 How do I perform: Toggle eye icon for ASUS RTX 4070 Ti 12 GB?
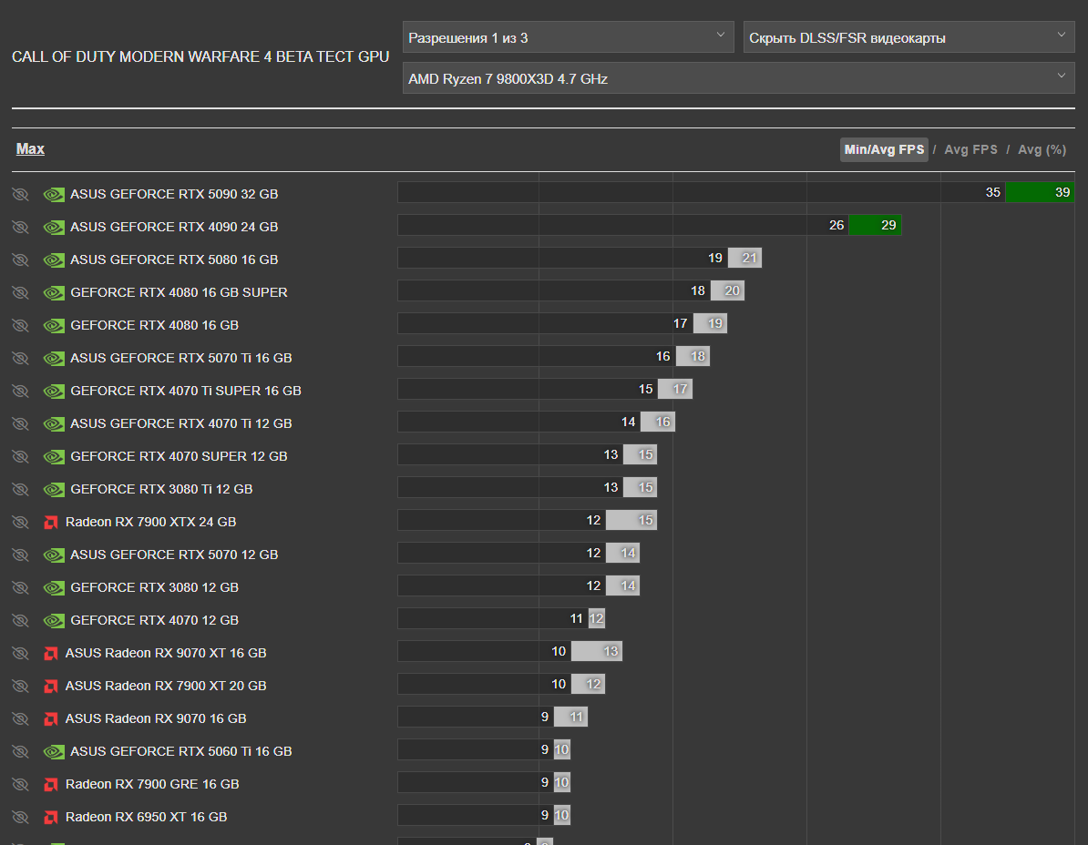coord(20,424)
